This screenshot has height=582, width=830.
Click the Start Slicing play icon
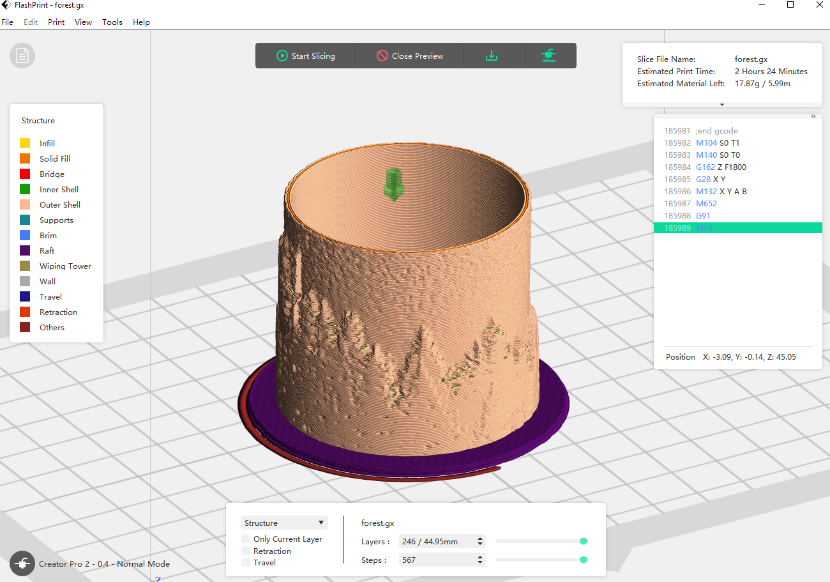click(282, 56)
